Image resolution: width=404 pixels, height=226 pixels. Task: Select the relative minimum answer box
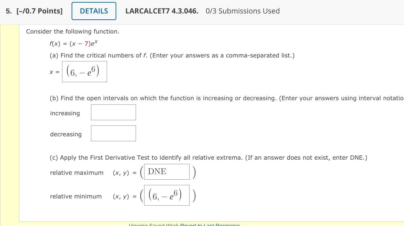(167, 195)
